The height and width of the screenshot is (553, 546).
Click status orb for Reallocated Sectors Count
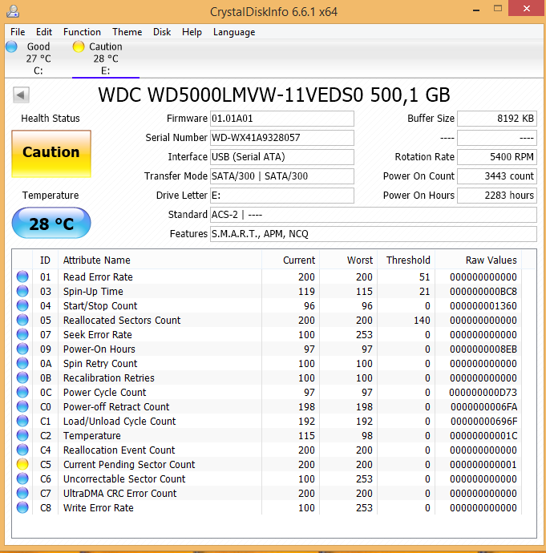pos(22,321)
